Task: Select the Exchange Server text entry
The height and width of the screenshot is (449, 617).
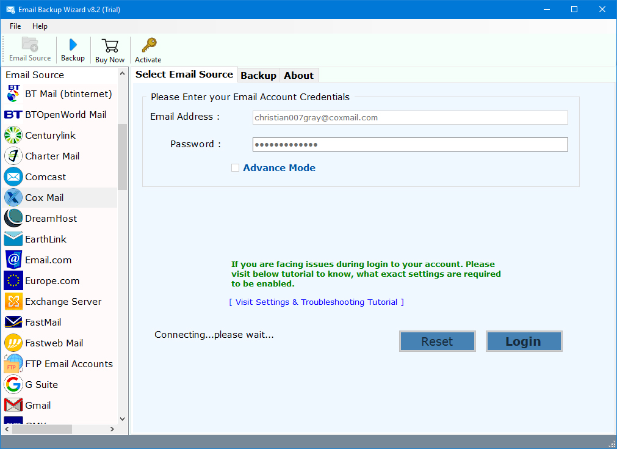Action: click(63, 302)
